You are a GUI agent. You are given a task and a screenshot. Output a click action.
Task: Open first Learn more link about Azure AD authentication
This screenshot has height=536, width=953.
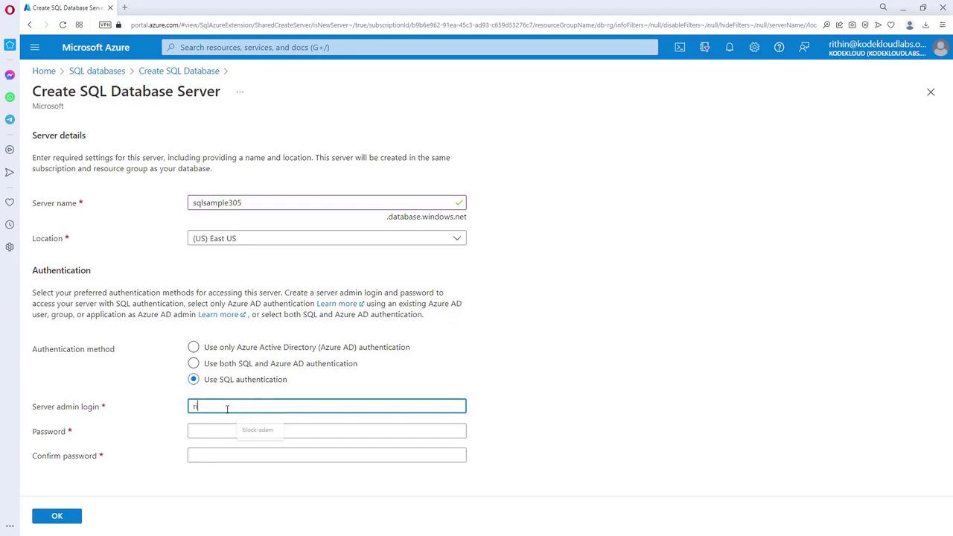click(340, 304)
